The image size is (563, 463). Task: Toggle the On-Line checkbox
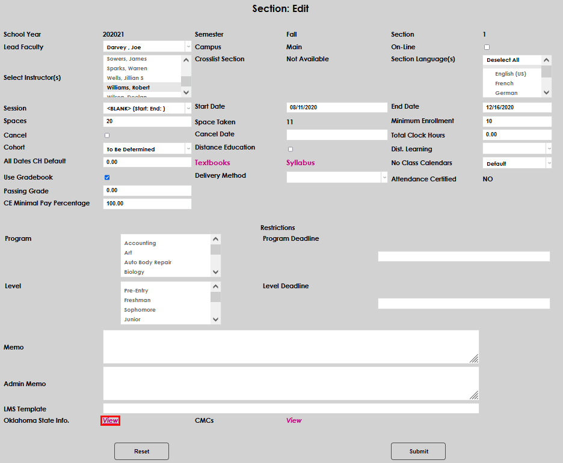(x=487, y=47)
